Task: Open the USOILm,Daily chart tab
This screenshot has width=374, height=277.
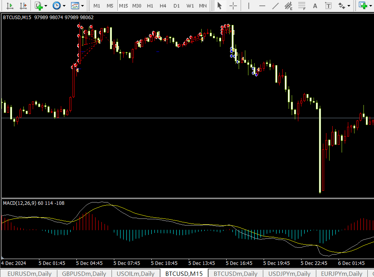Action: [135, 273]
